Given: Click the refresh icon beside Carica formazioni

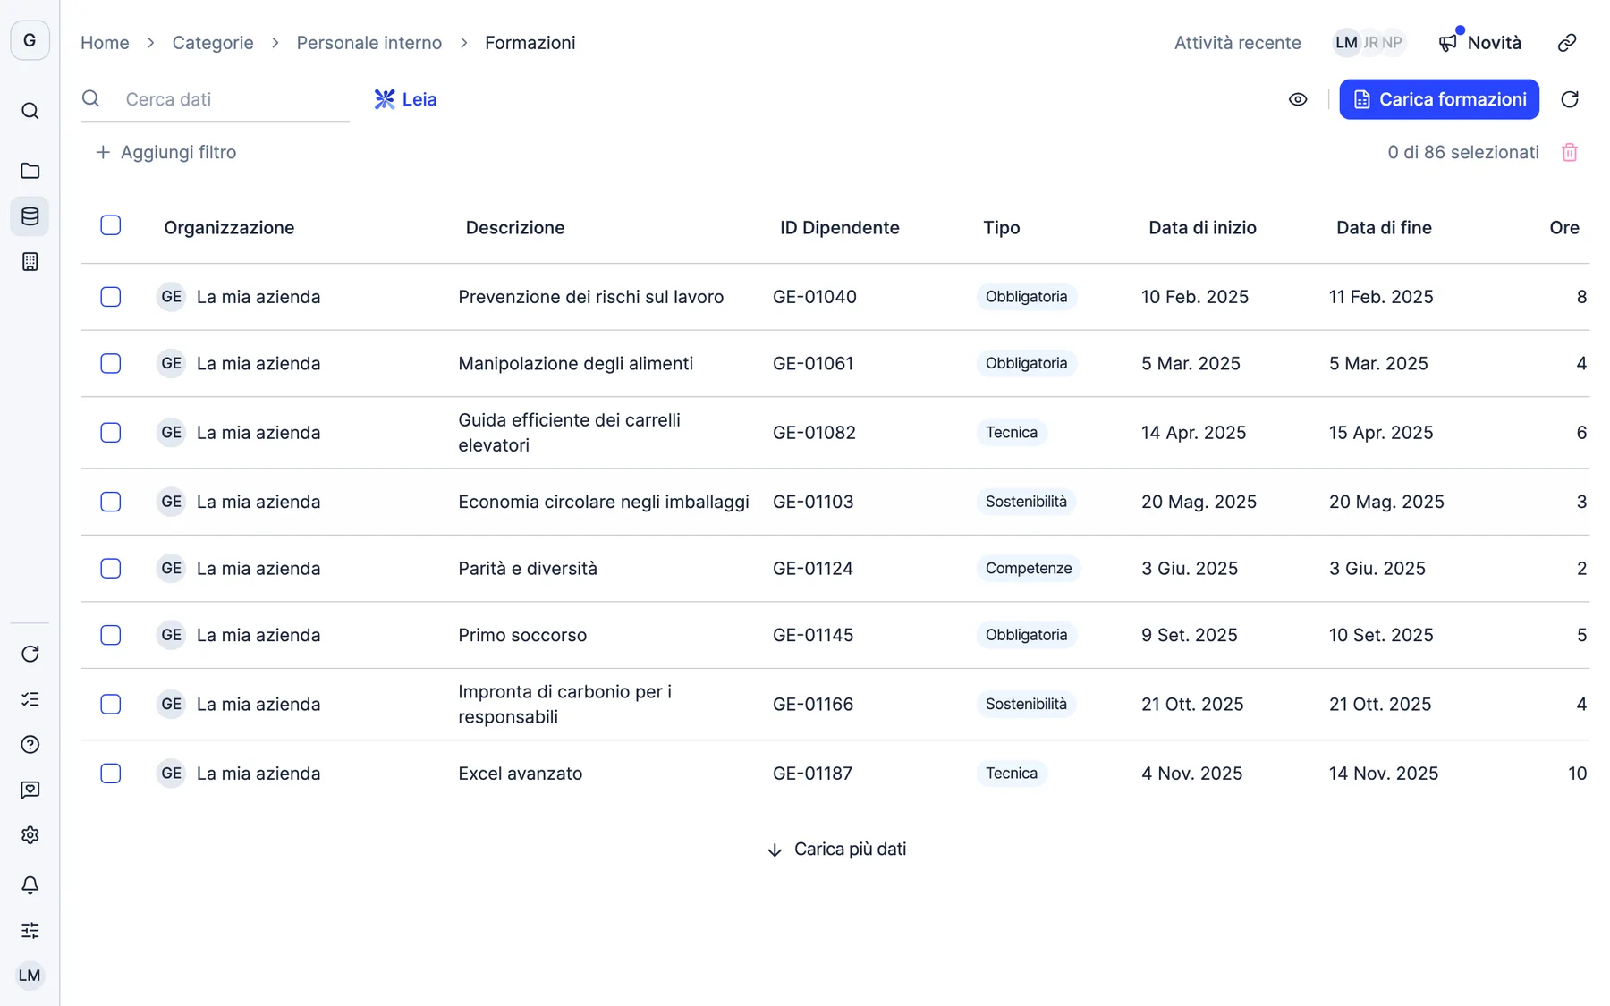Looking at the screenshot, I should [x=1570, y=99].
